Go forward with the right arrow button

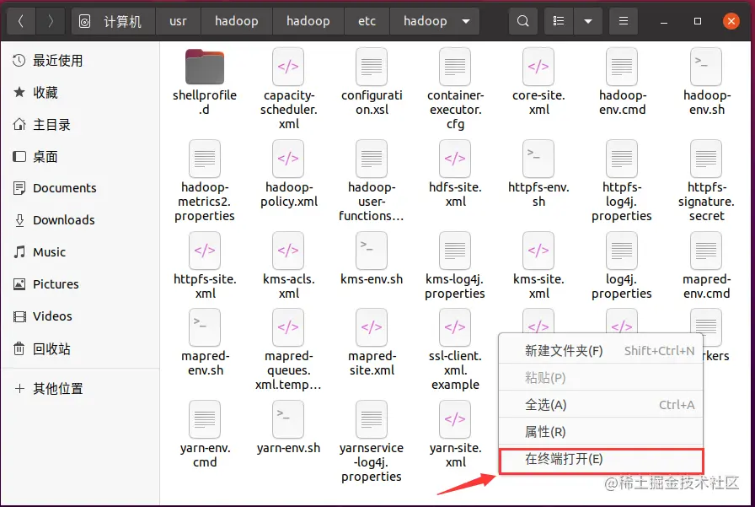click(x=51, y=21)
